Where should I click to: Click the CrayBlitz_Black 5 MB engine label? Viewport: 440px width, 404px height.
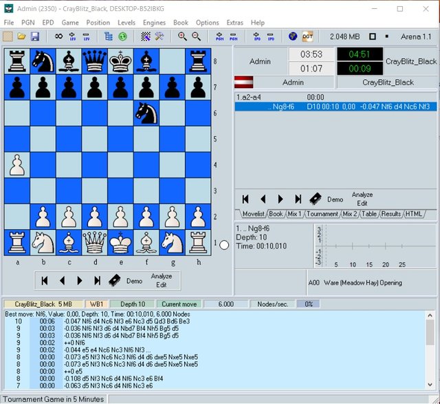(x=43, y=304)
